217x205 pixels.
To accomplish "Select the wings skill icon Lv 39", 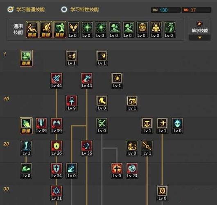I will pyautogui.click(x=57, y=126).
